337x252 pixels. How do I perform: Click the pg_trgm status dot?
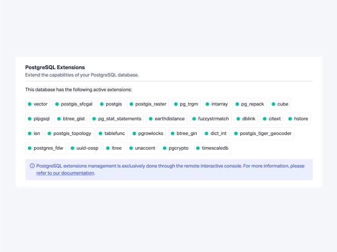176,104
